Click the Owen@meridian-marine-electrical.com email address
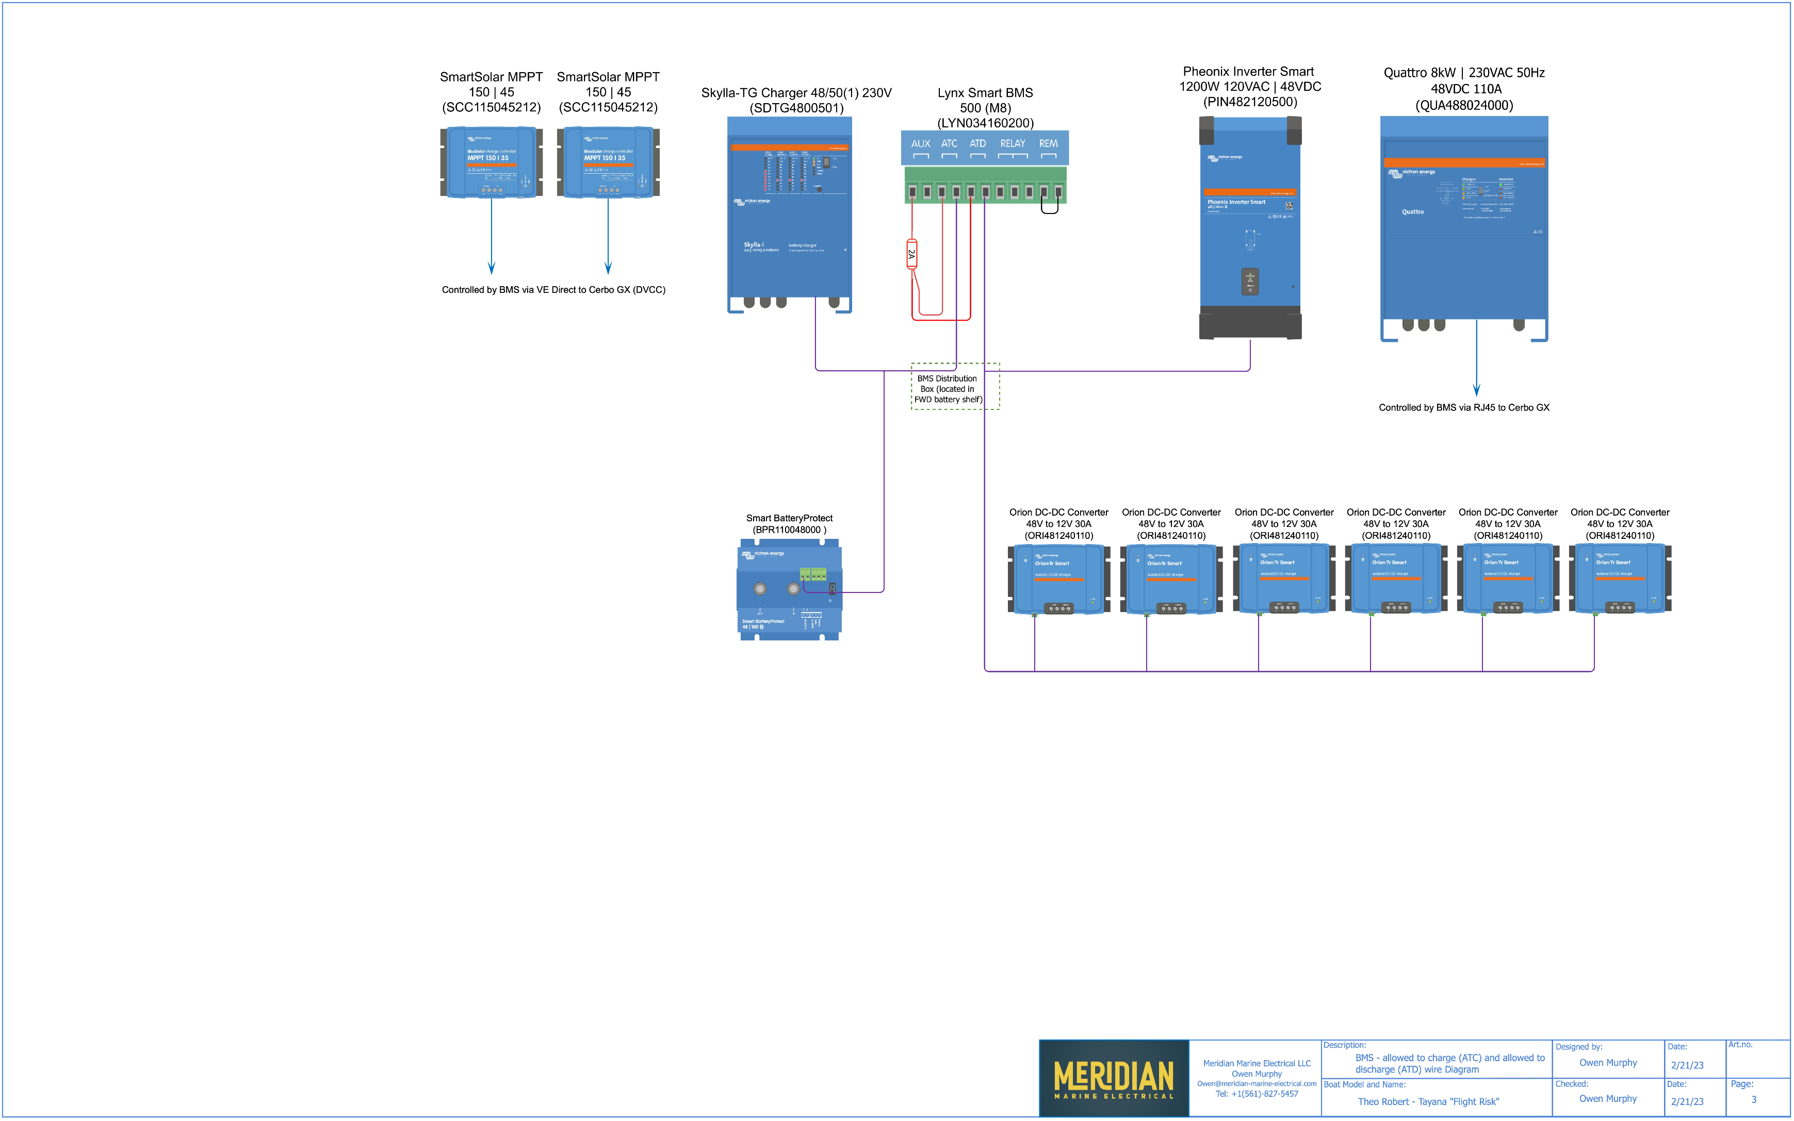Viewport: 1794px width, 1121px height. click(x=1257, y=1084)
